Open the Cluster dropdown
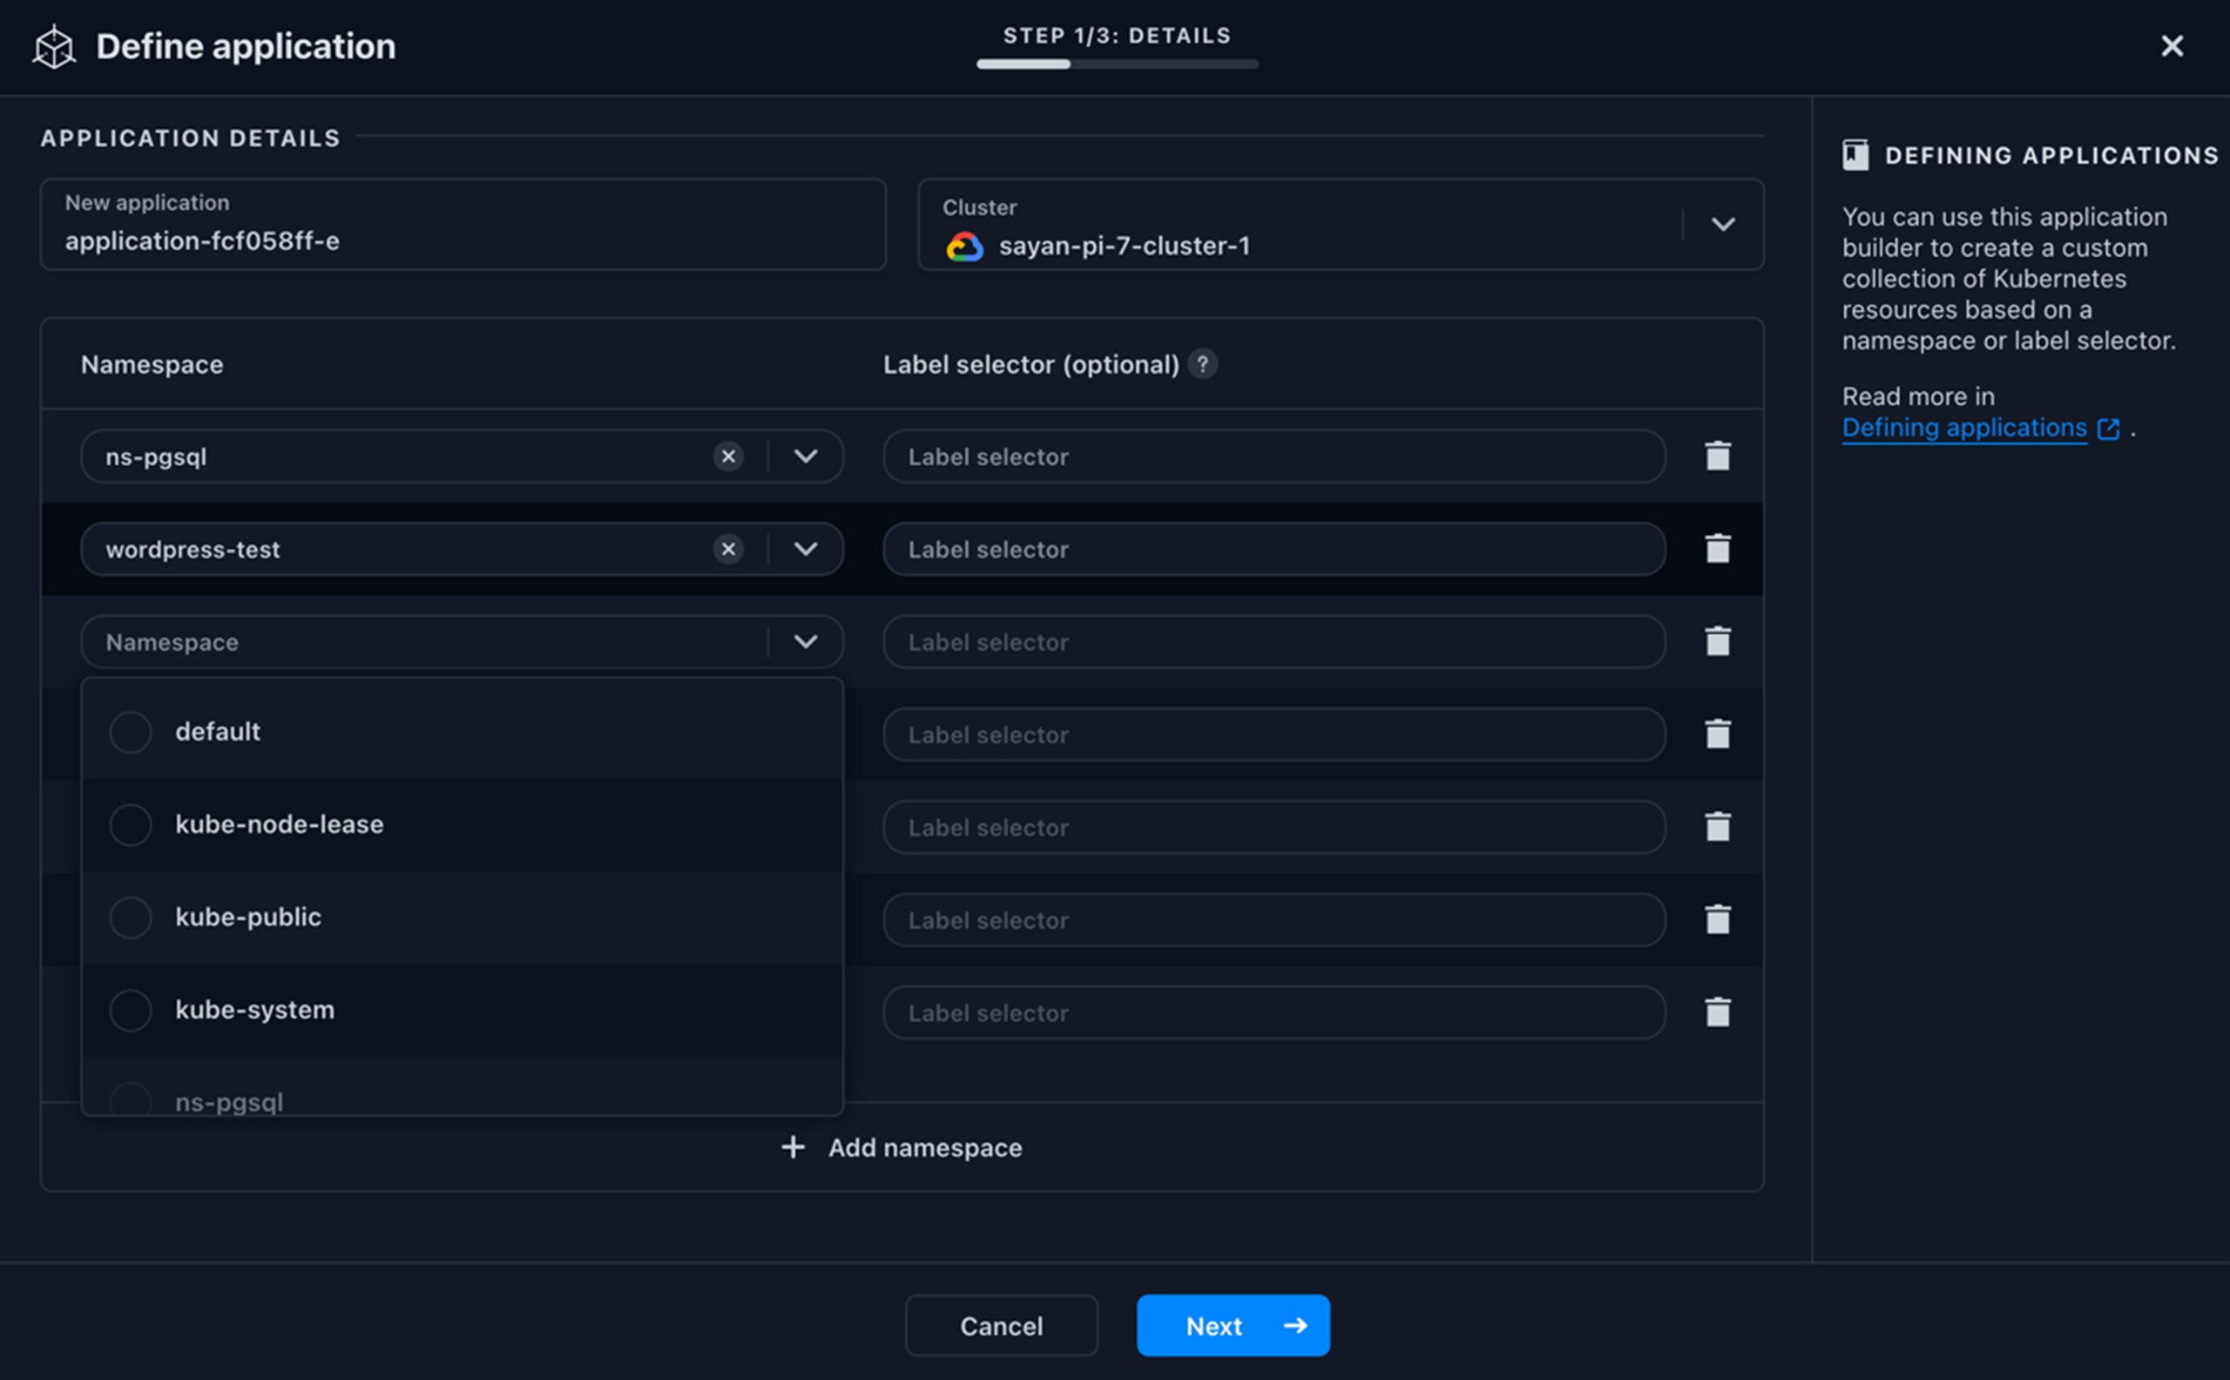 coord(1722,225)
